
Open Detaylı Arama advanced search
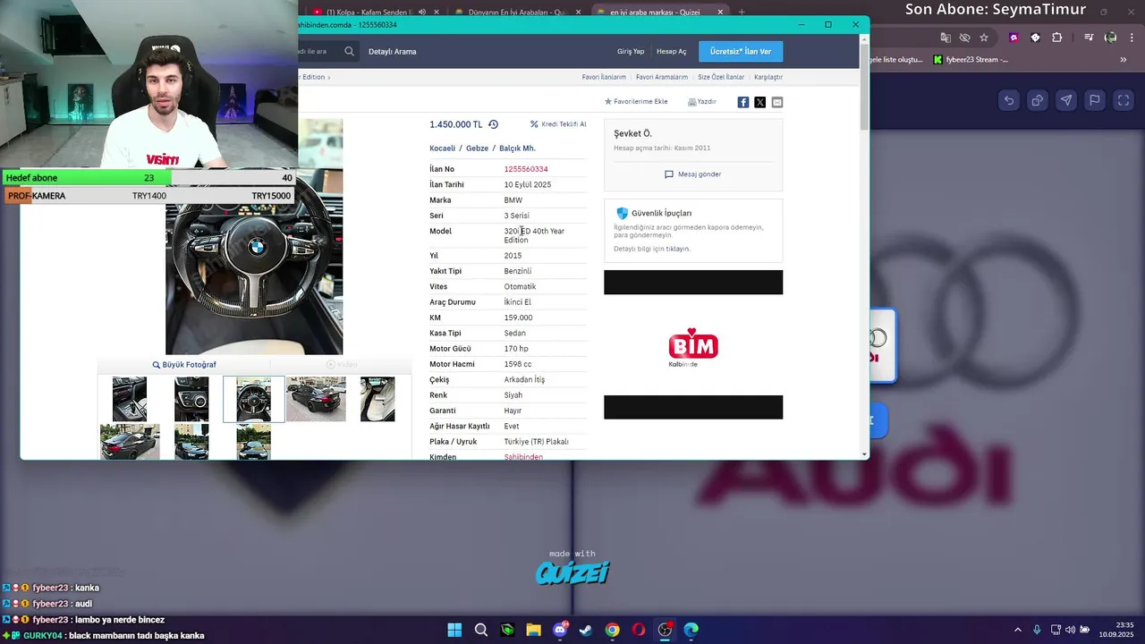click(x=393, y=52)
